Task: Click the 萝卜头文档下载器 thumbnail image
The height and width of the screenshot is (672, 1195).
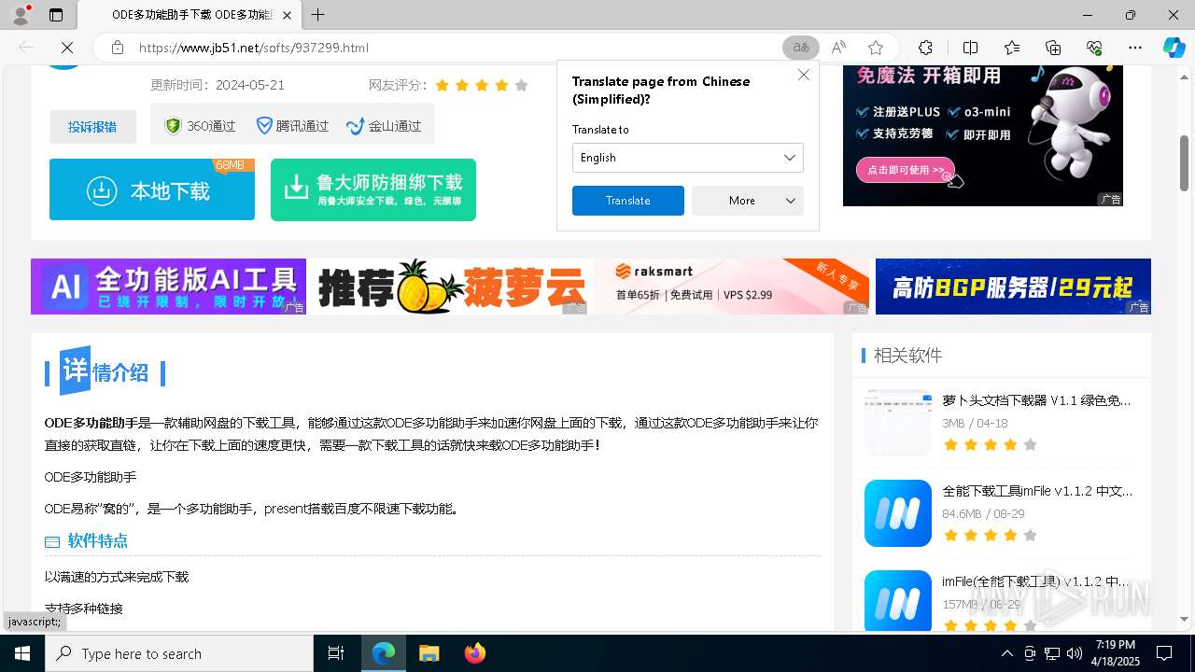Action: coord(898,423)
